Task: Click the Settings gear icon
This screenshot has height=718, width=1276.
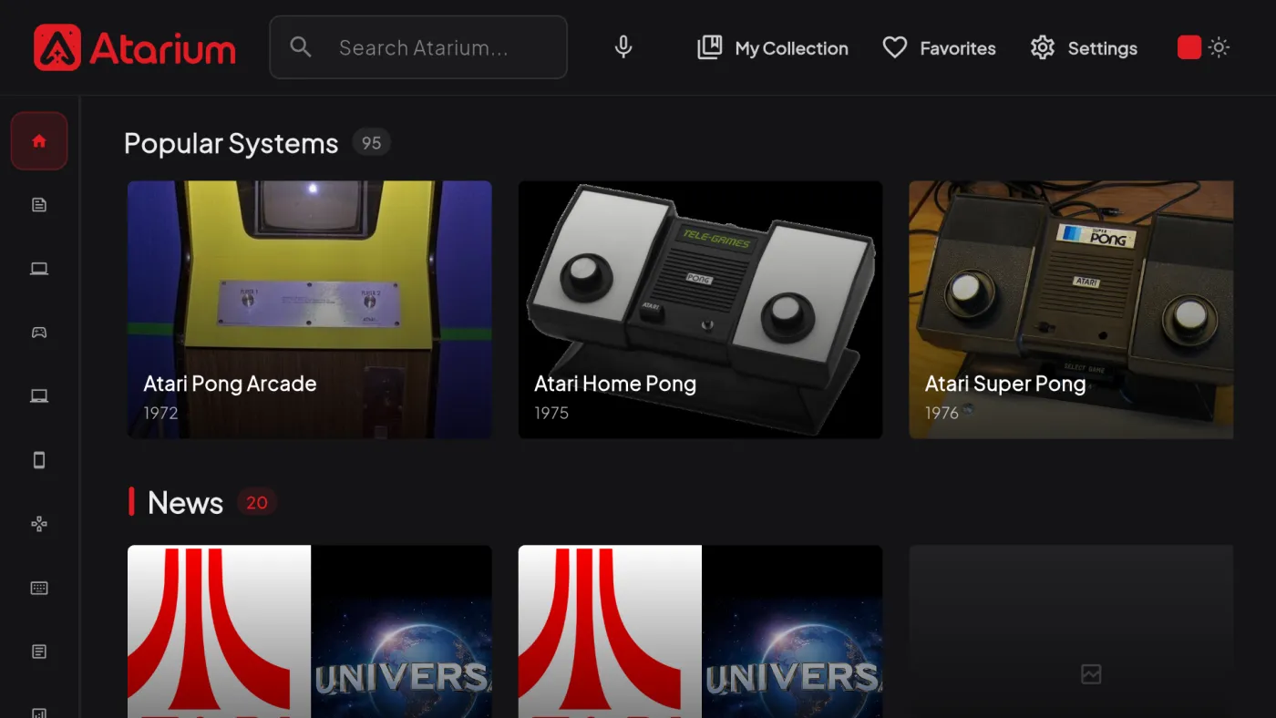Action: pyautogui.click(x=1043, y=47)
